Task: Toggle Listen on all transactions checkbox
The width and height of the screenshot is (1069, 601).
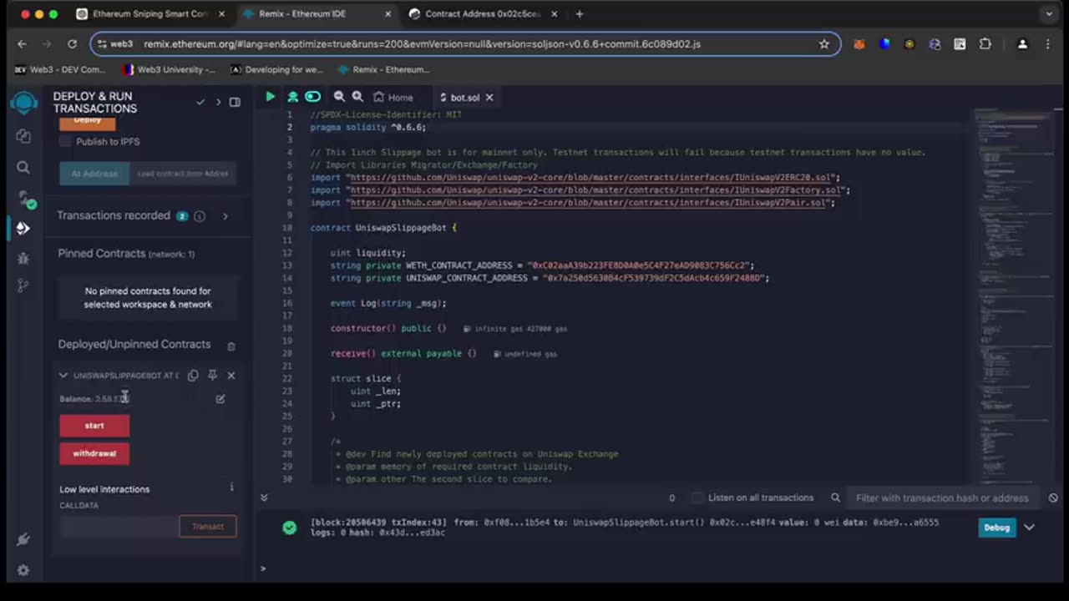Action: (697, 497)
